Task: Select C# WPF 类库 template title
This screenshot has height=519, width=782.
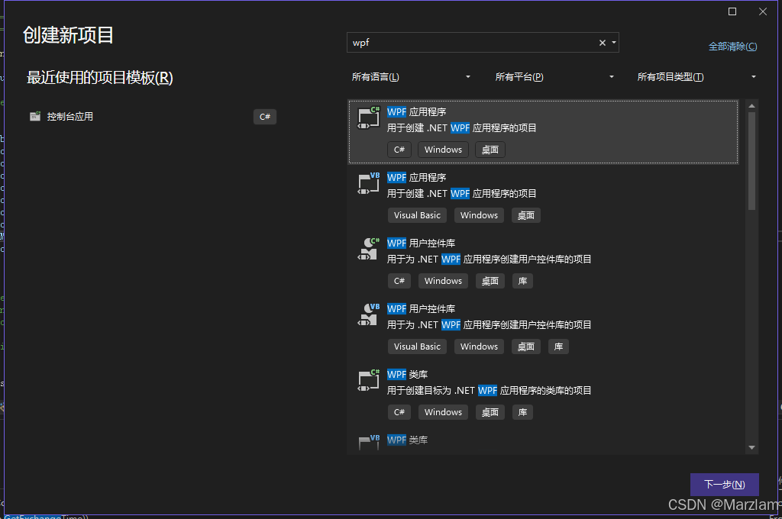Action: click(407, 375)
